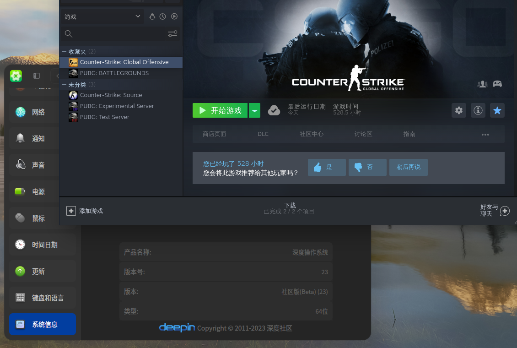Switch to the DLC tab

point(263,134)
